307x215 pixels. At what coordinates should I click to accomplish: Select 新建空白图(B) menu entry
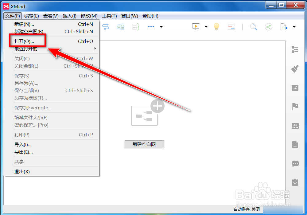click(x=54, y=32)
